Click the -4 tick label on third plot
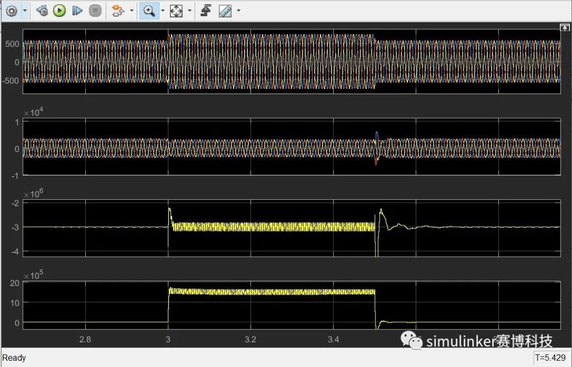The height and width of the screenshot is (367, 572). click(x=15, y=252)
